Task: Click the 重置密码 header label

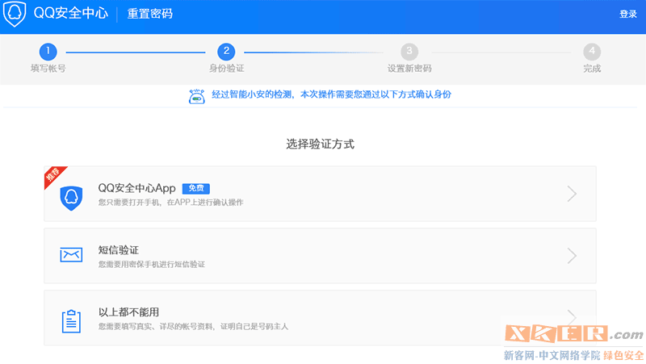Action: pos(149,14)
